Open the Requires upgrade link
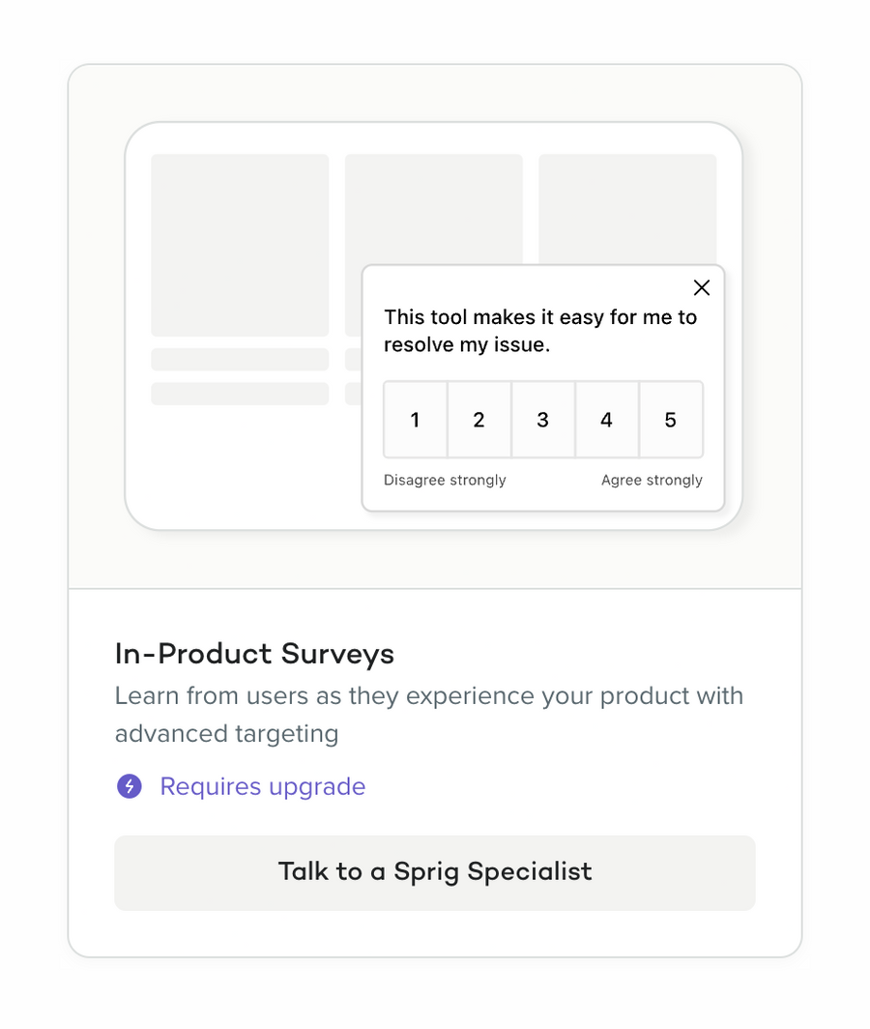The height and width of the screenshot is (1029, 870). pyautogui.click(x=262, y=786)
